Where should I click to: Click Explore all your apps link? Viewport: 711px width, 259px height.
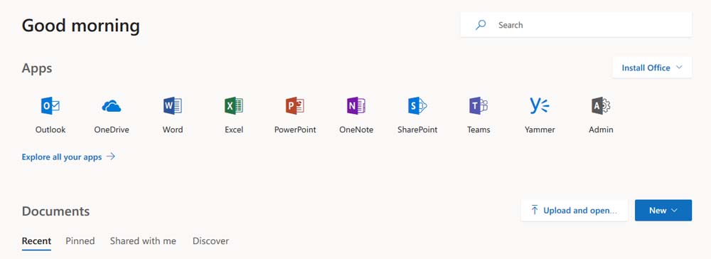pyautogui.click(x=68, y=157)
